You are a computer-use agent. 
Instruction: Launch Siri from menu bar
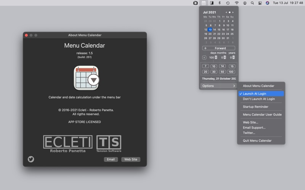pyautogui.click(x=268, y=3)
